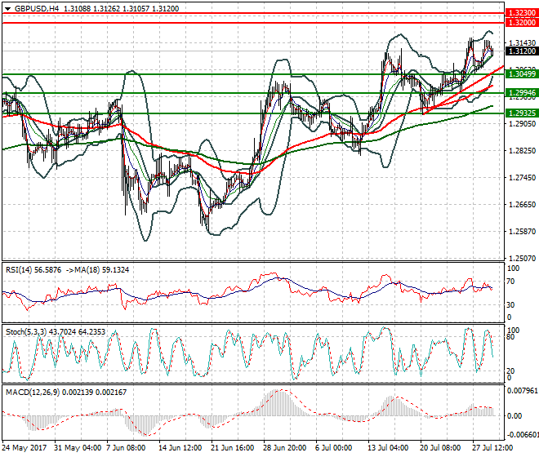Select the 27 Jul 12:00 time label
The image size is (539, 457).
click(x=492, y=448)
